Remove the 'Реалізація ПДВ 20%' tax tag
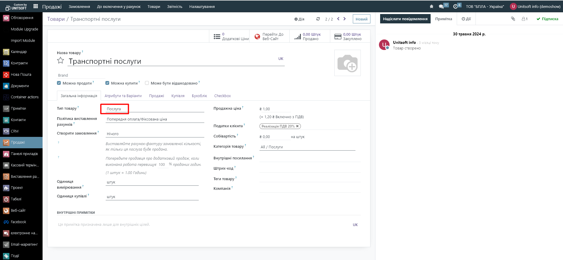The image size is (563, 260). pos(297,126)
